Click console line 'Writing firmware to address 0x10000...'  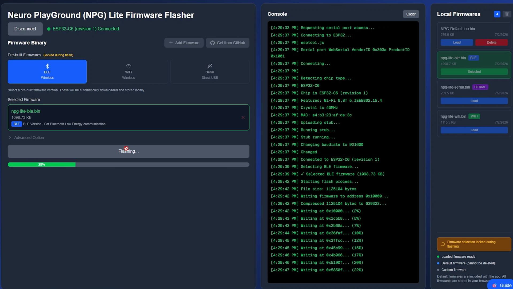(330, 196)
